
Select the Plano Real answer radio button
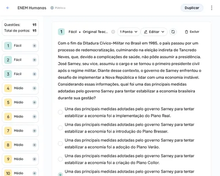(60, 112)
